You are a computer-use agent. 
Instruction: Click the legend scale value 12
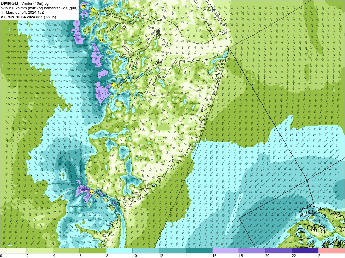[x=161, y=256]
